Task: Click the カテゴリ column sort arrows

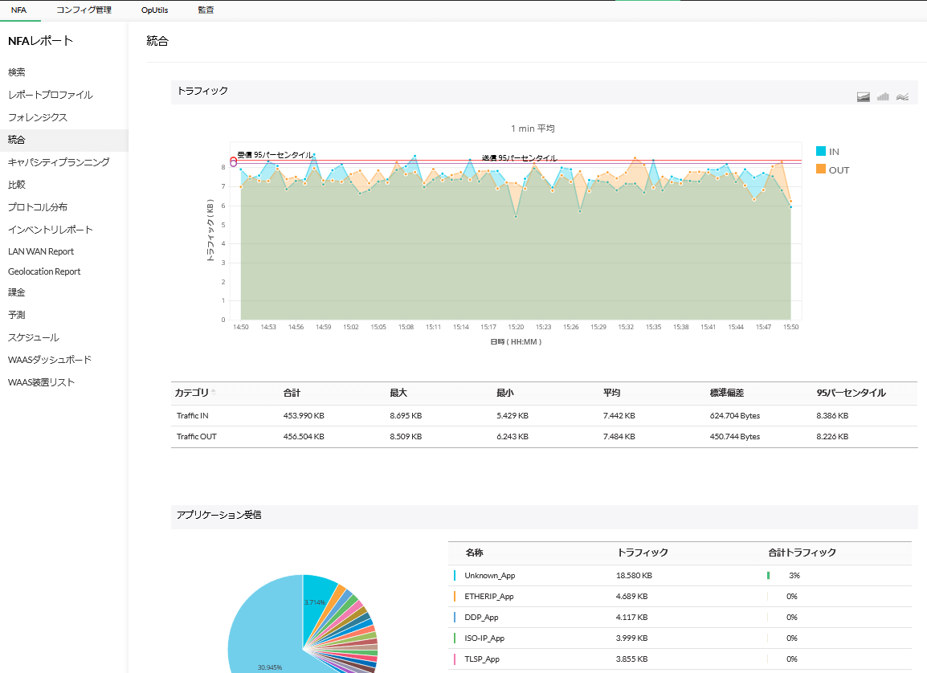Action: (x=214, y=393)
